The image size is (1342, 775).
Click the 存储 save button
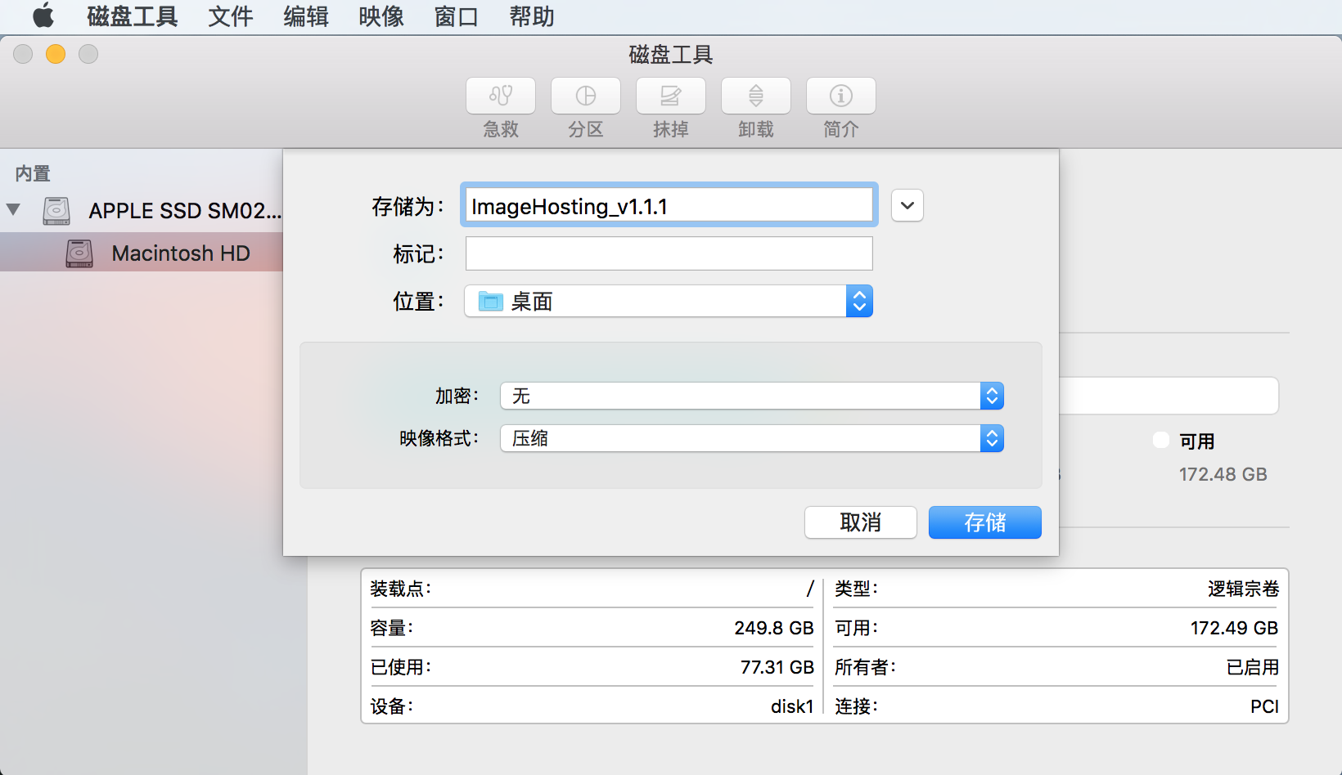pos(985,522)
